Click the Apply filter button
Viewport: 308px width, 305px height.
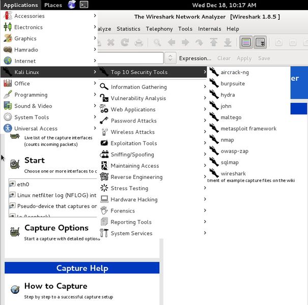[x=244, y=58]
